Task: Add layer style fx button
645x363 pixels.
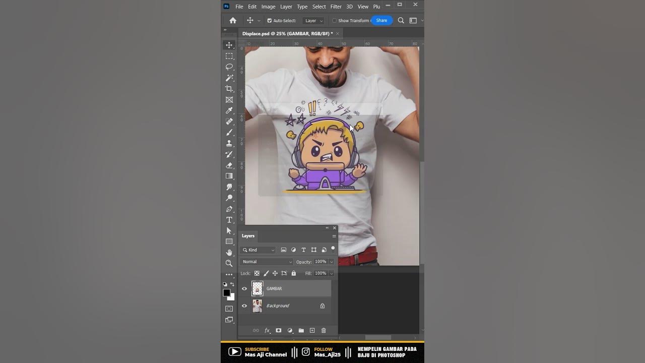Action: pyautogui.click(x=267, y=331)
